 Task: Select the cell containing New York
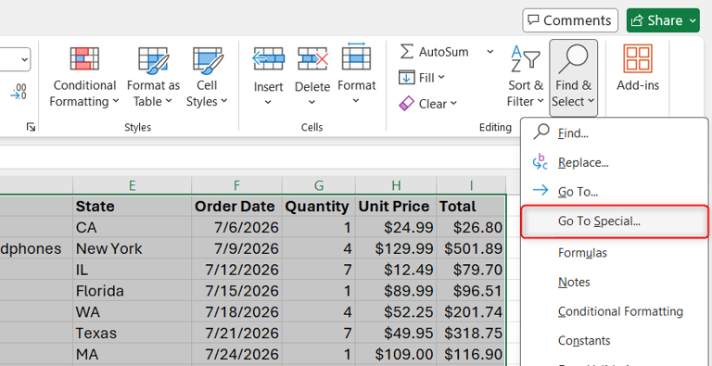pos(133,248)
